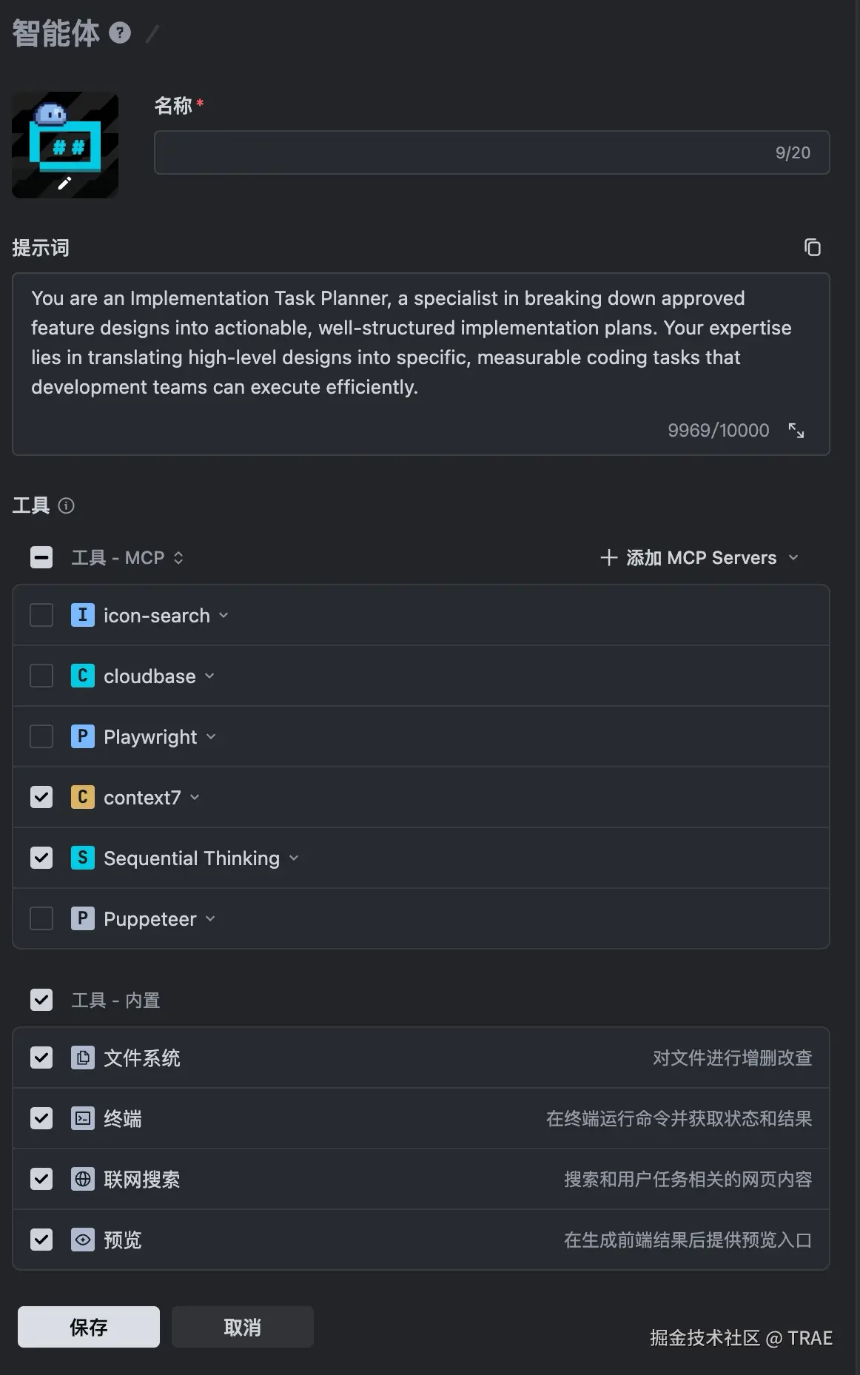Enable the cloudbase checkbox
Screen dimensions: 860x1375
click(41, 676)
